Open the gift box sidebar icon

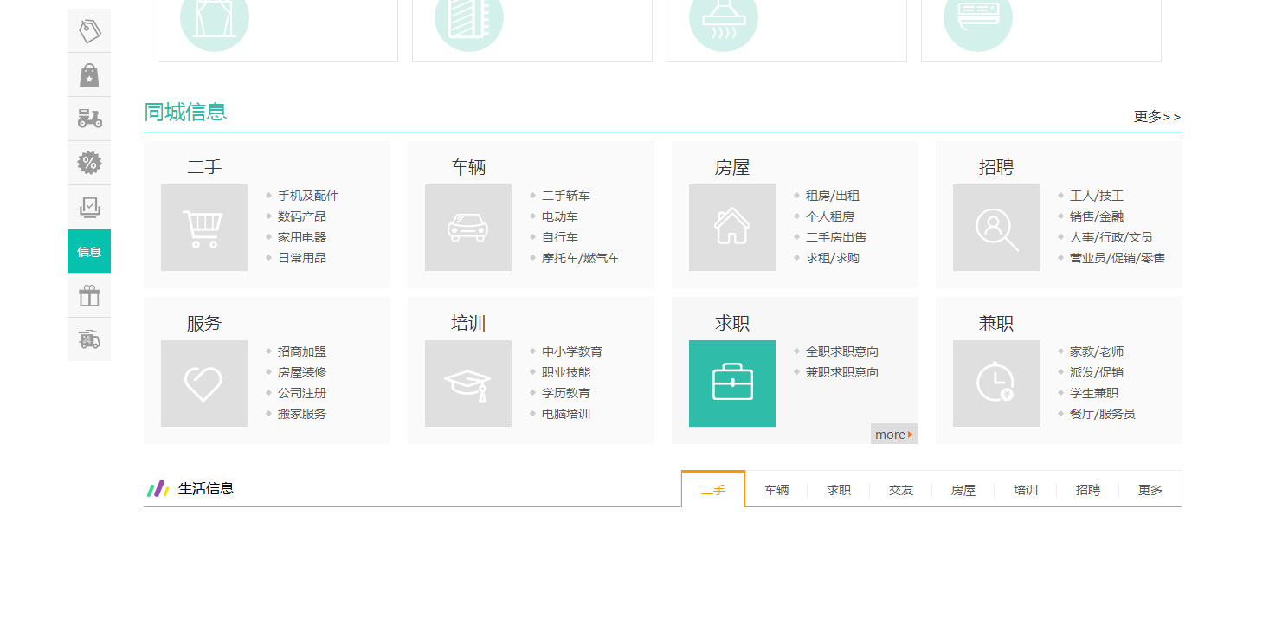click(89, 296)
